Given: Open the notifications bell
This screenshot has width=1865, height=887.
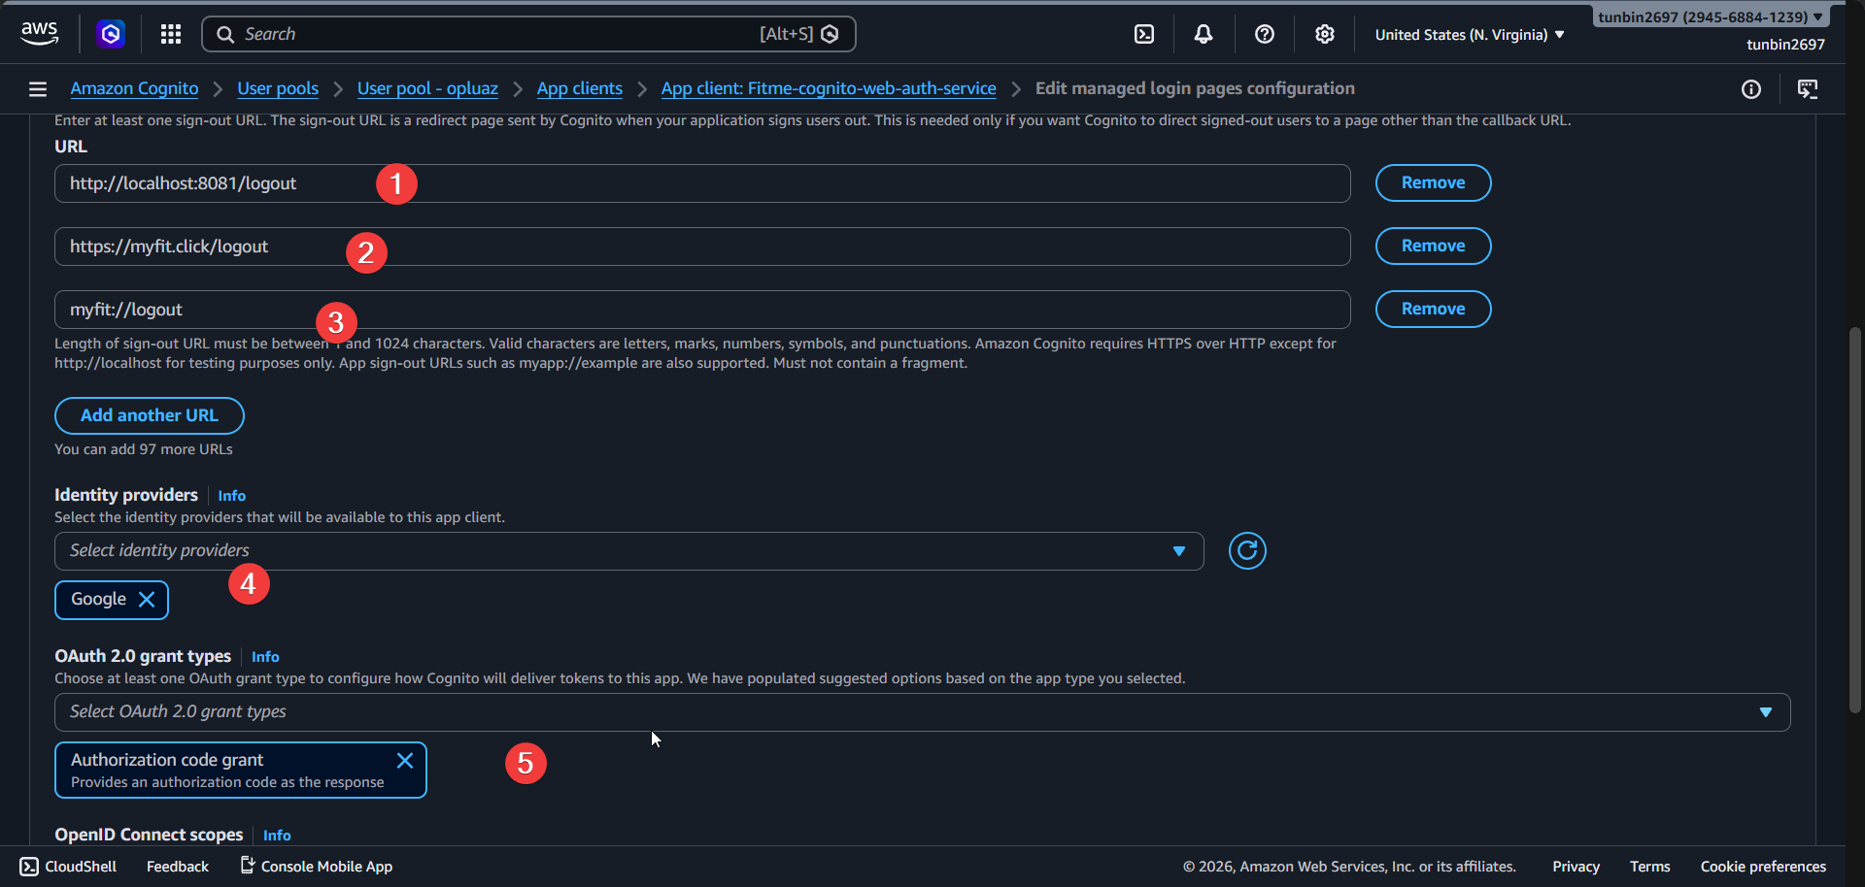Looking at the screenshot, I should point(1204,33).
